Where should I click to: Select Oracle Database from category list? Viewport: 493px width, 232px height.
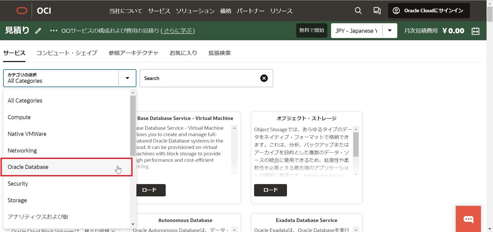pyautogui.click(x=28, y=167)
